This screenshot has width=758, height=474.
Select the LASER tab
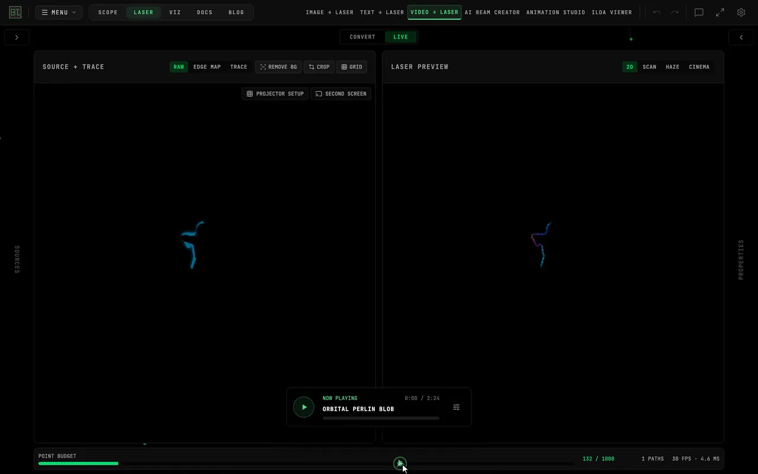pyautogui.click(x=143, y=12)
